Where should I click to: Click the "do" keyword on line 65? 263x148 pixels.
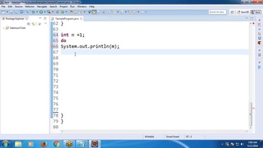pyautogui.click(x=63, y=41)
